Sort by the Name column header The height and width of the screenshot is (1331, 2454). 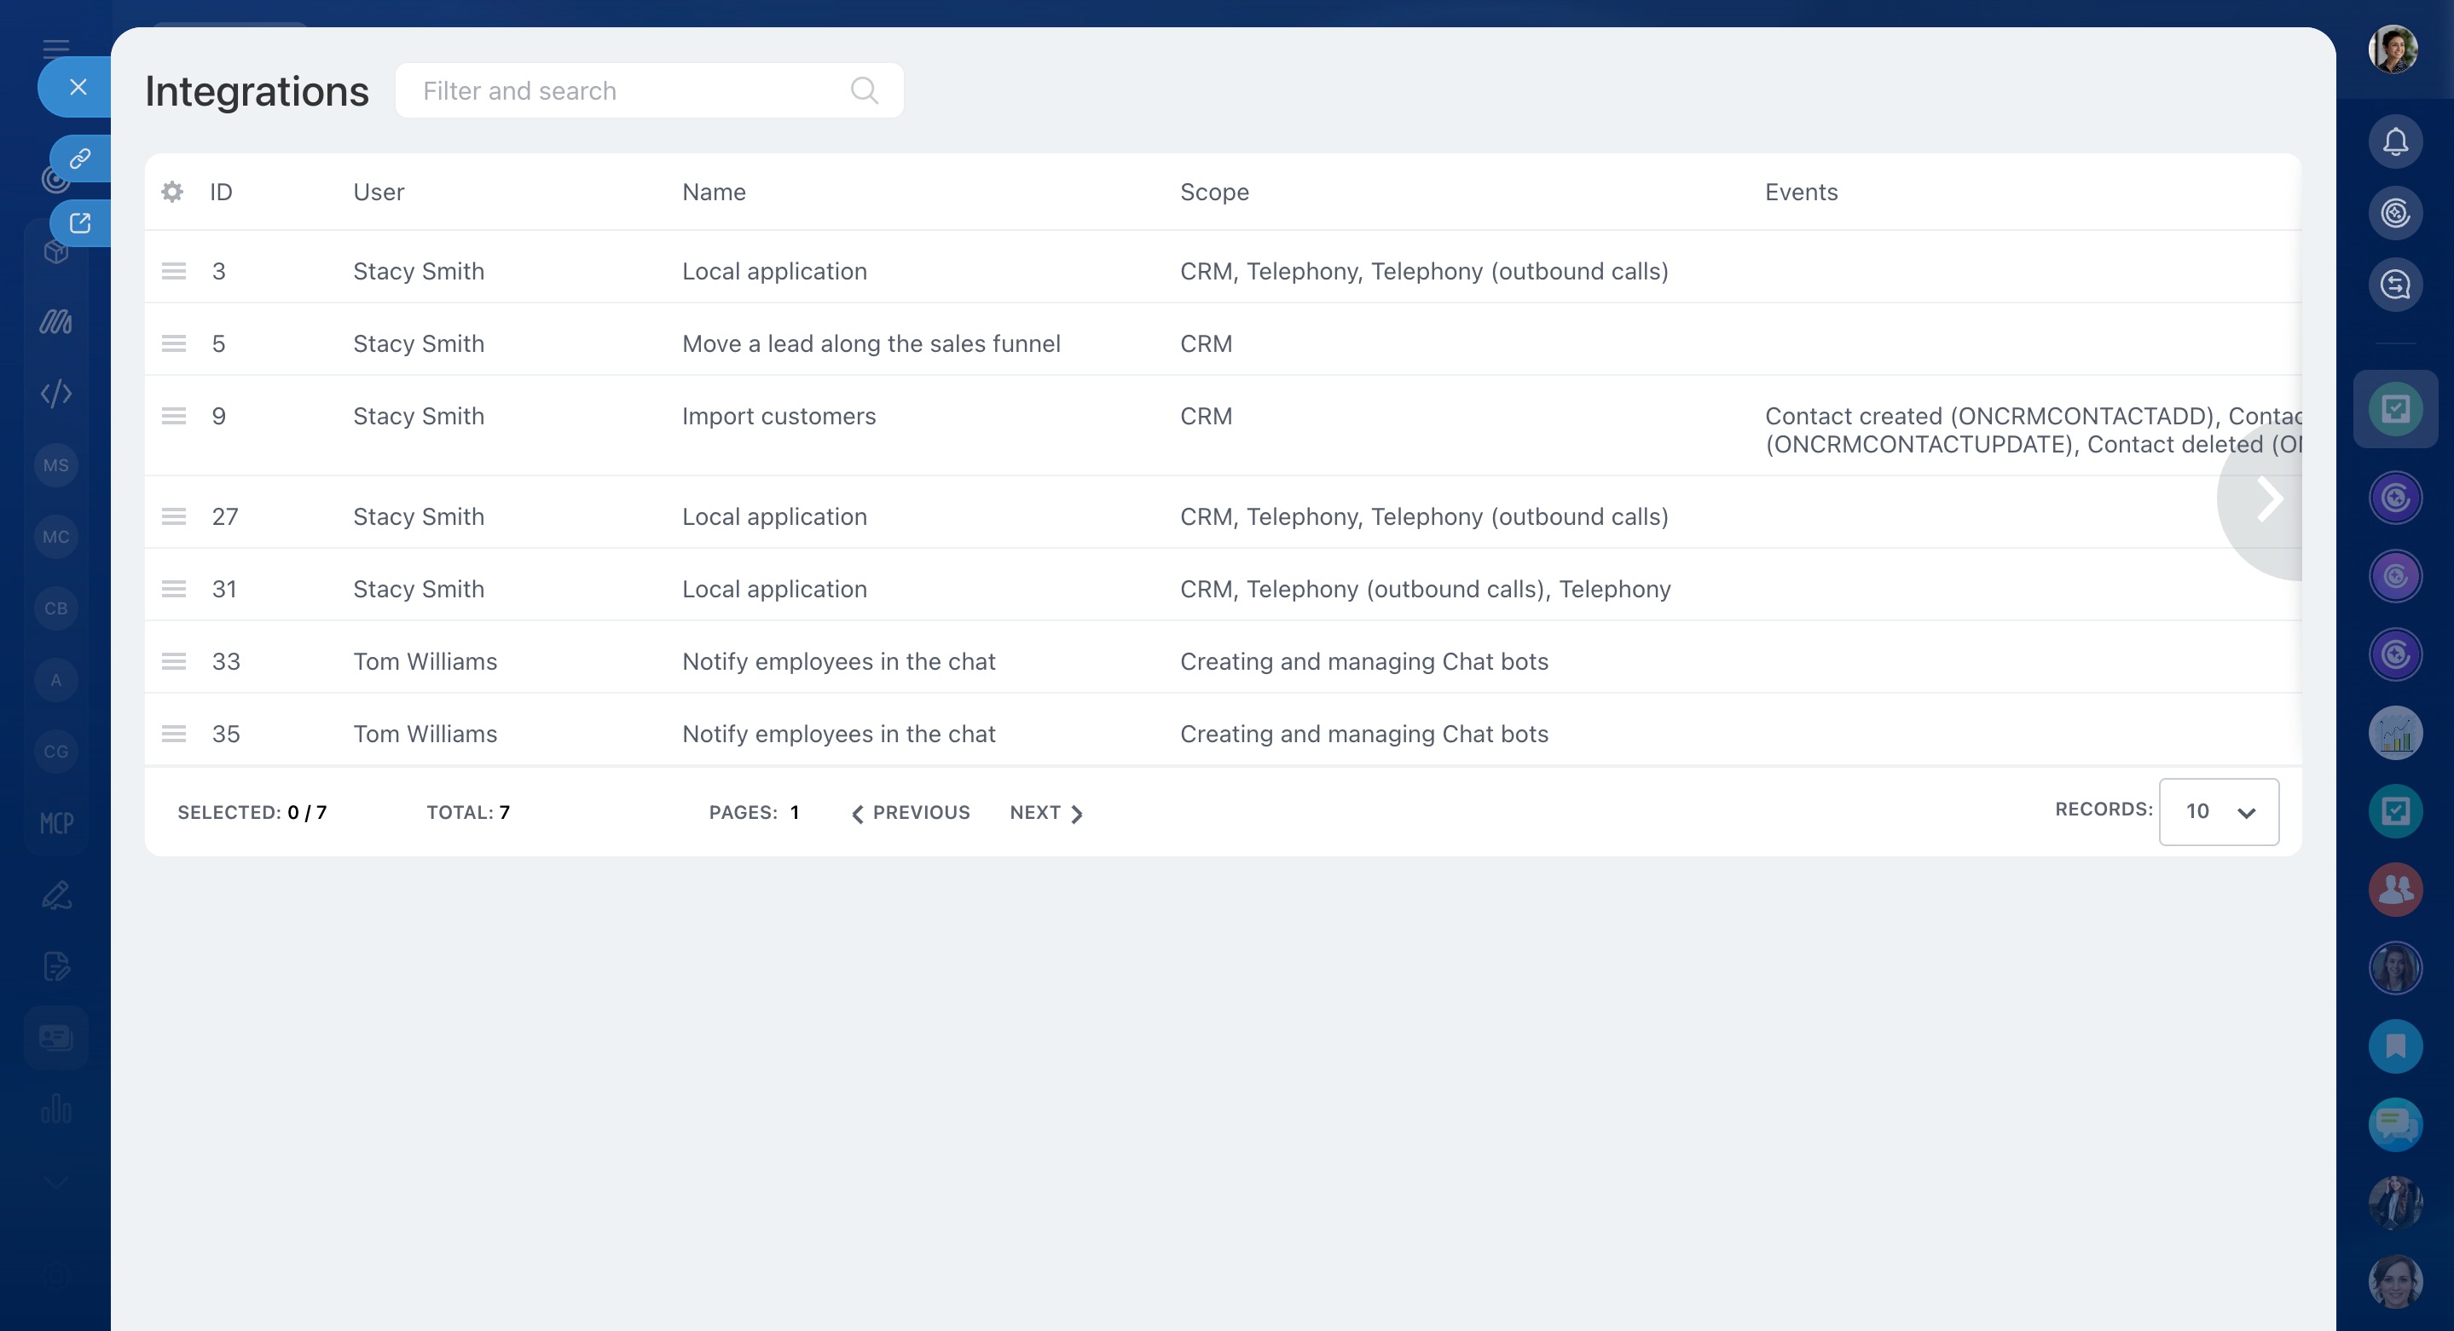714,193
